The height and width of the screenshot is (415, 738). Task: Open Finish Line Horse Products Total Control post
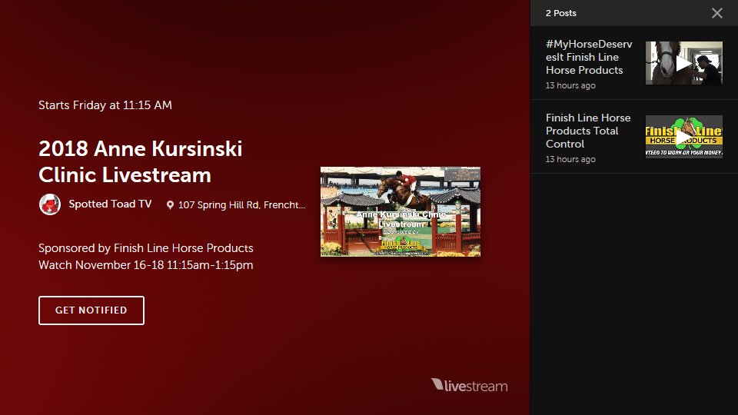[x=588, y=131]
